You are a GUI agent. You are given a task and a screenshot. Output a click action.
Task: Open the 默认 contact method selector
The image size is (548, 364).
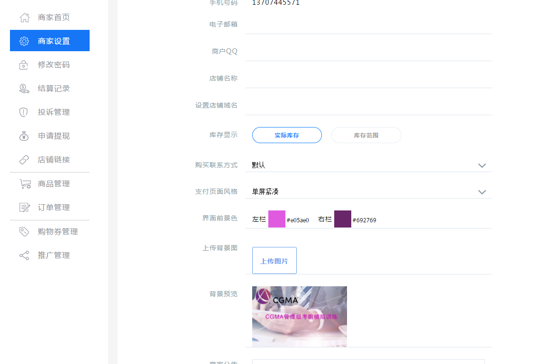tap(368, 165)
